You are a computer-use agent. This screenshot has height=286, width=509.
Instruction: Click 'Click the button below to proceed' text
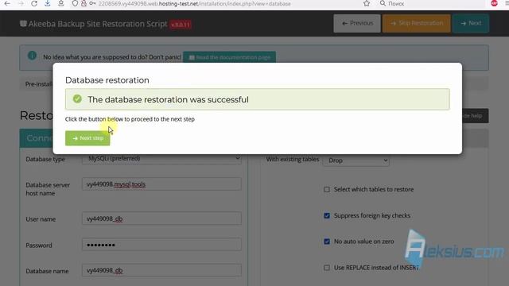(130, 119)
